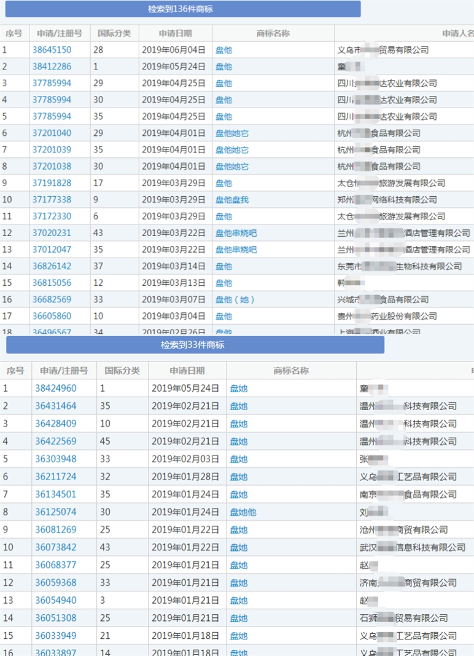Open application number 36054940

pyautogui.click(x=56, y=600)
